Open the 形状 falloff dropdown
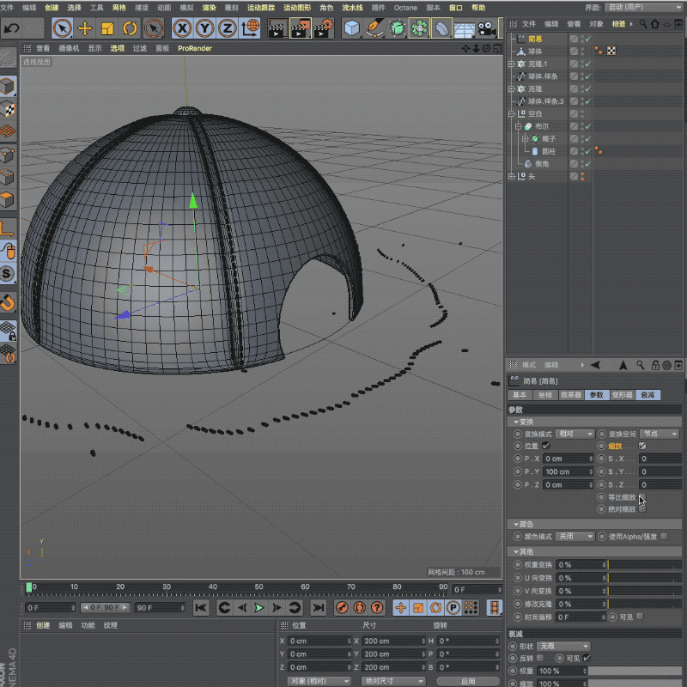This screenshot has height=687, width=687. tap(562, 646)
